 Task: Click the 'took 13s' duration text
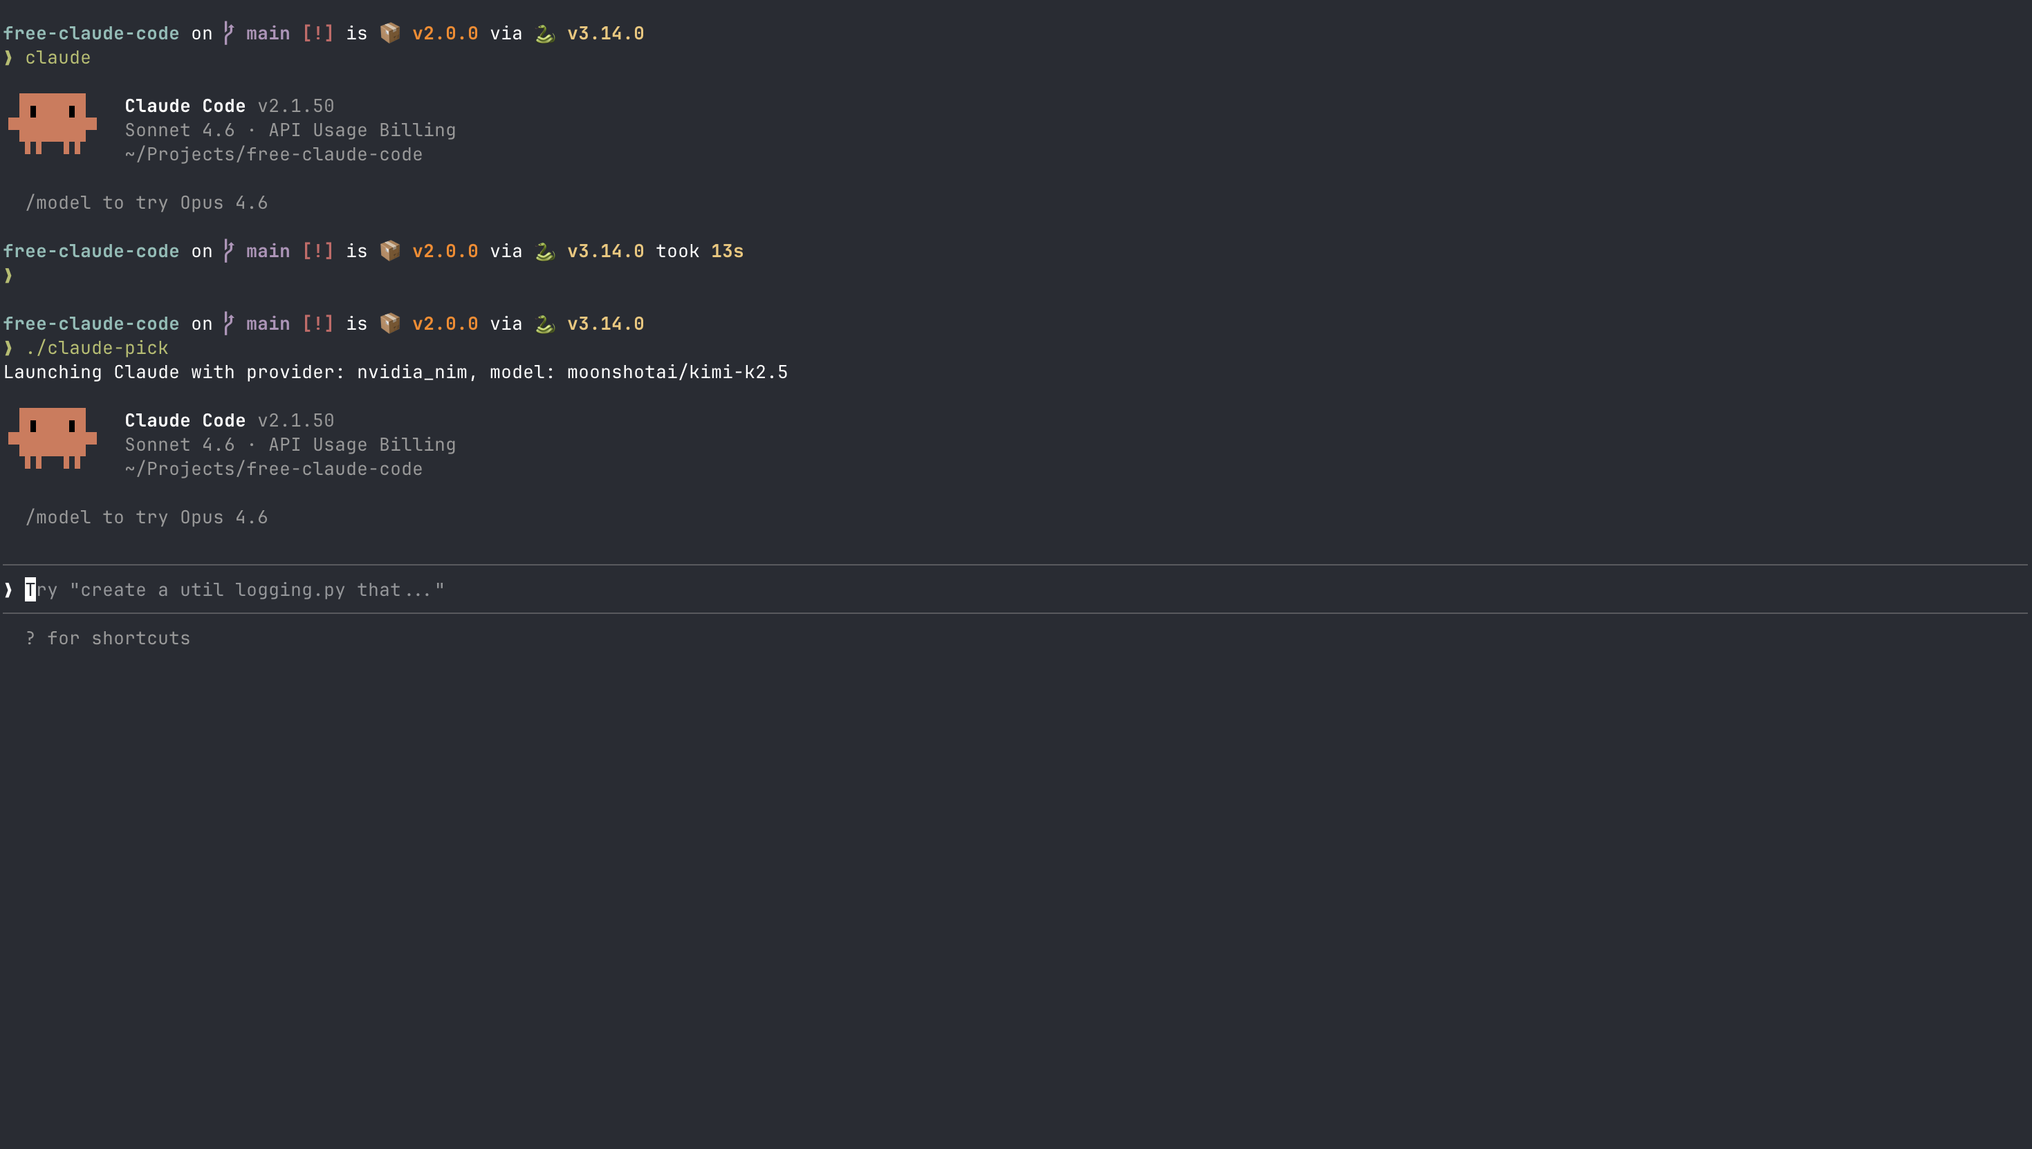[699, 251]
